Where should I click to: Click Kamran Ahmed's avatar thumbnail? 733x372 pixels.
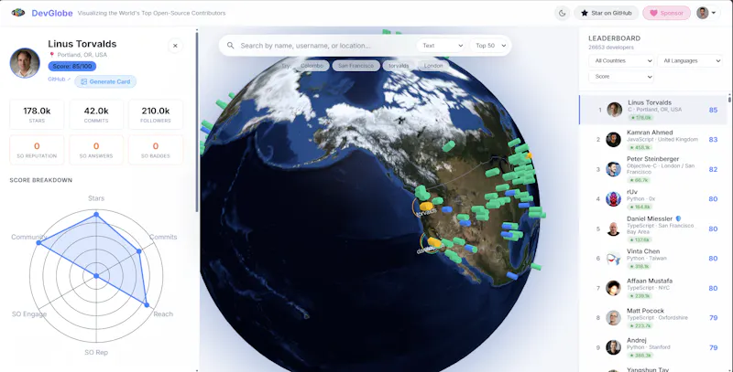[x=613, y=139]
